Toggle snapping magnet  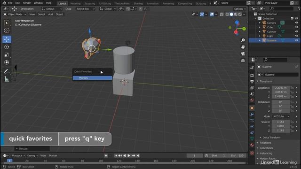coord(128,9)
